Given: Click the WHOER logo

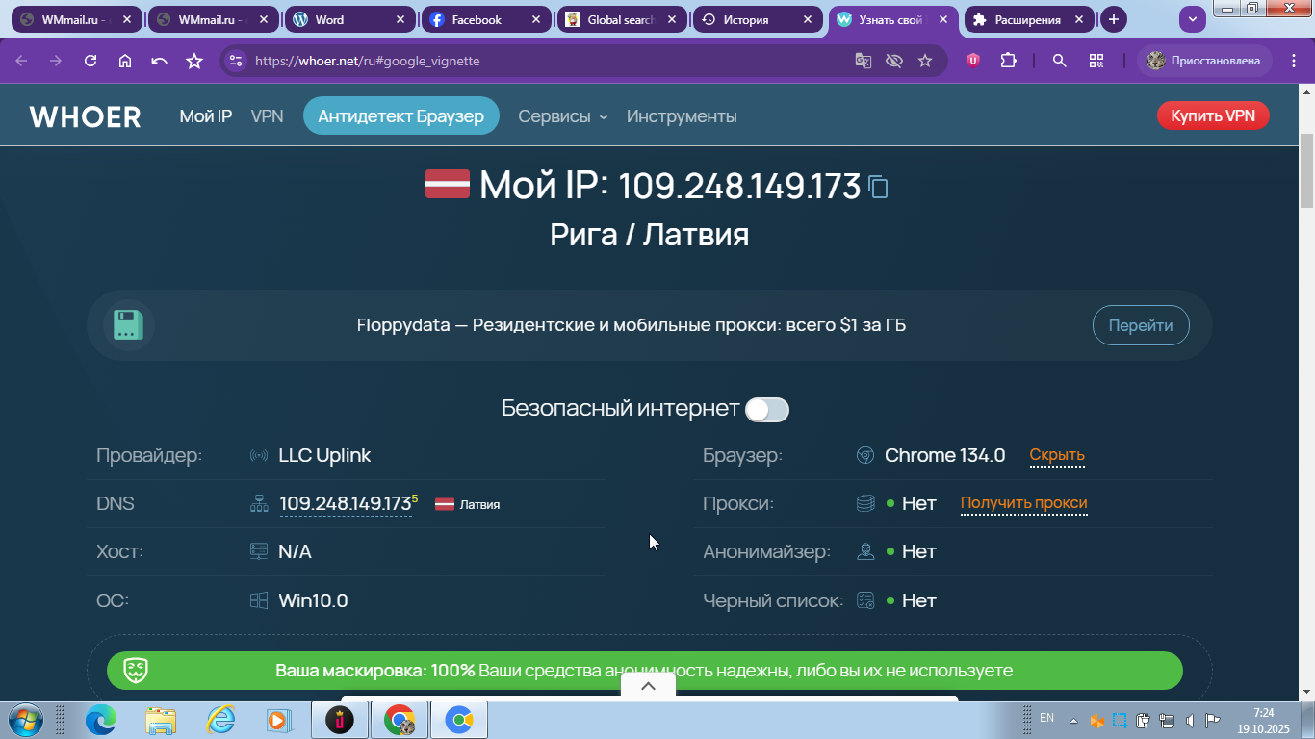Looking at the screenshot, I should coord(86,117).
